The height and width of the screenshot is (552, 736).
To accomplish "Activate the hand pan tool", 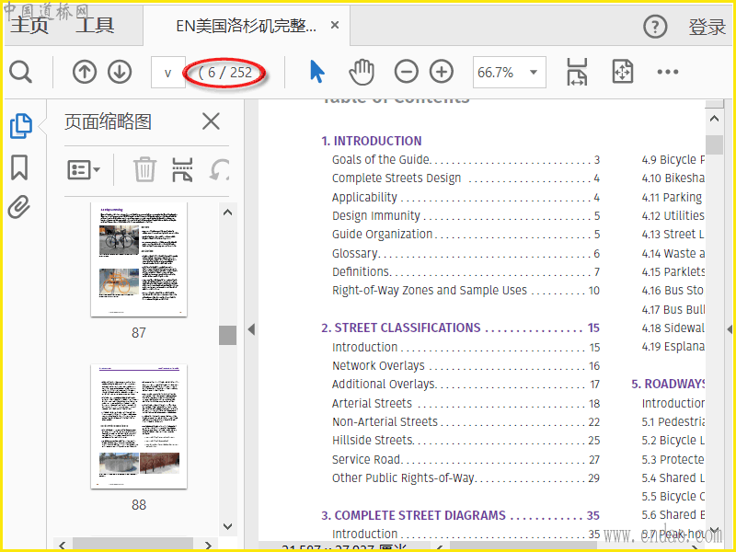I will pos(362,73).
